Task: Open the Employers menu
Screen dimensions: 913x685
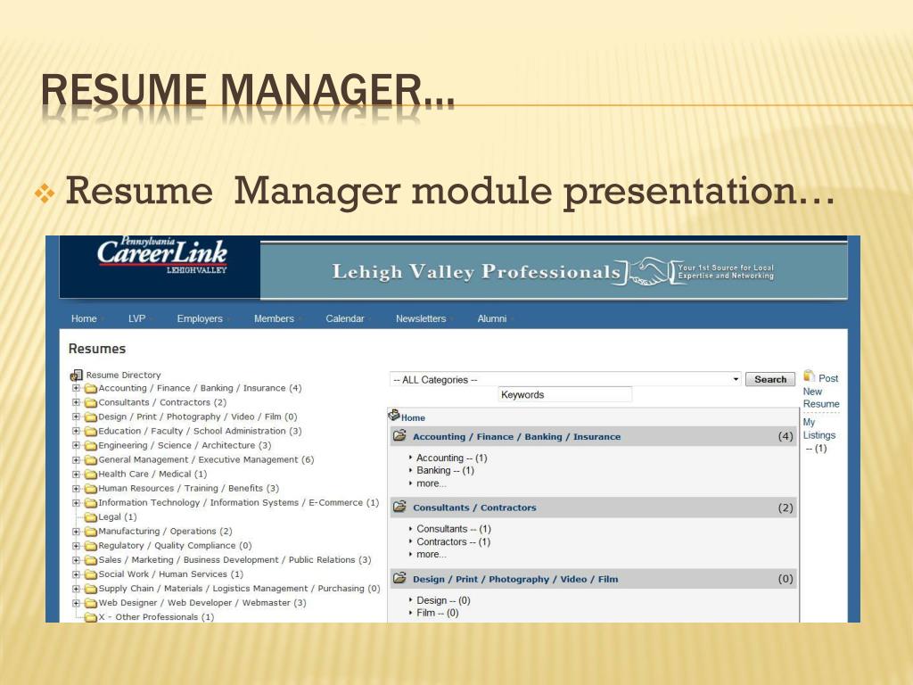Action: (200, 318)
